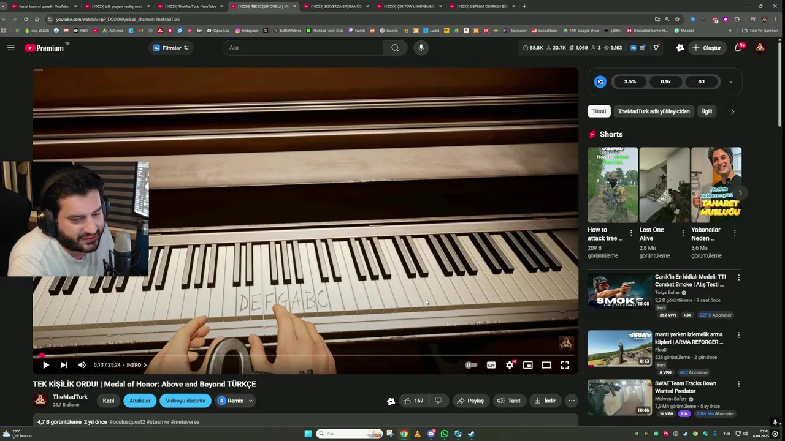The height and width of the screenshot is (441, 785).
Task: Download the video with İndir
Action: point(545,401)
